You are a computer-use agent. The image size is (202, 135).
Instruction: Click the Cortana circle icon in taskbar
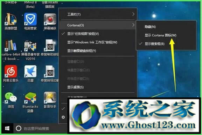tap(19, 128)
